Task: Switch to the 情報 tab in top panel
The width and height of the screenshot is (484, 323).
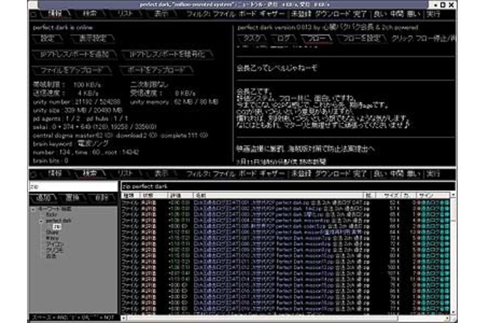Action: coord(52,13)
